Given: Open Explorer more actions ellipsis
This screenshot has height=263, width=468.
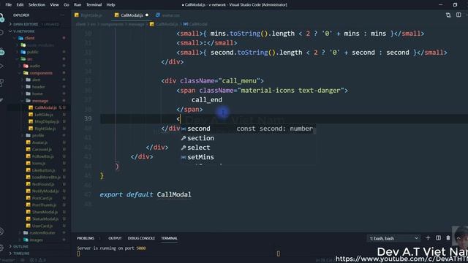Looking at the screenshot, I should (62, 15).
